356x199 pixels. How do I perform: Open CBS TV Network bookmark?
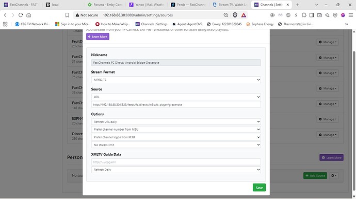[x=33, y=24]
